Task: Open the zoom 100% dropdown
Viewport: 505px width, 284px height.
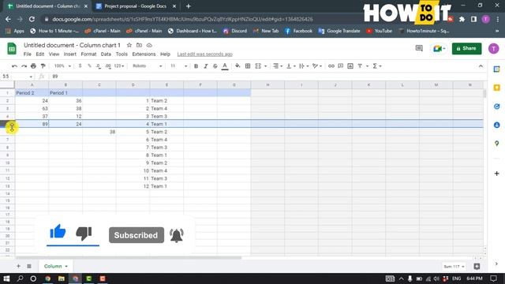Action: click(62, 66)
